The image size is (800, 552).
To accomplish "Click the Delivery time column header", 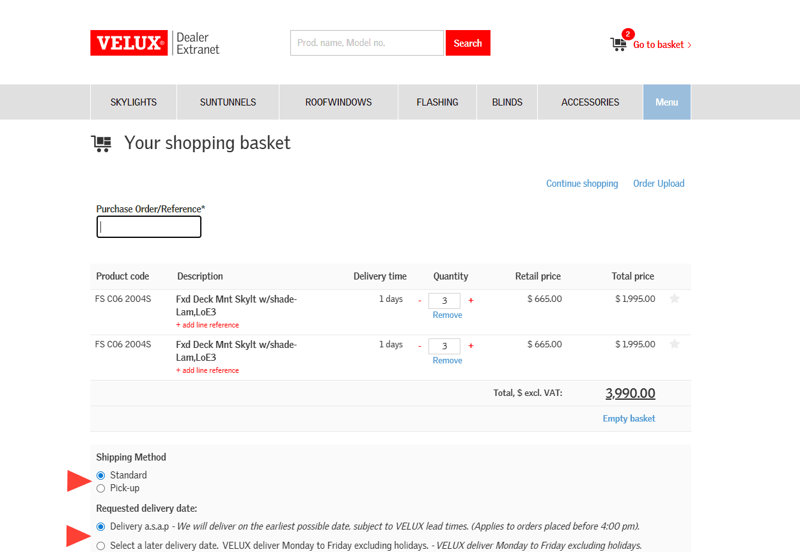I will (380, 276).
